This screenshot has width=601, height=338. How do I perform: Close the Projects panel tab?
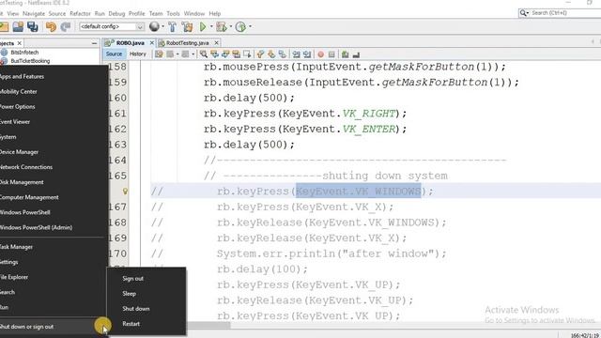tap(20, 43)
